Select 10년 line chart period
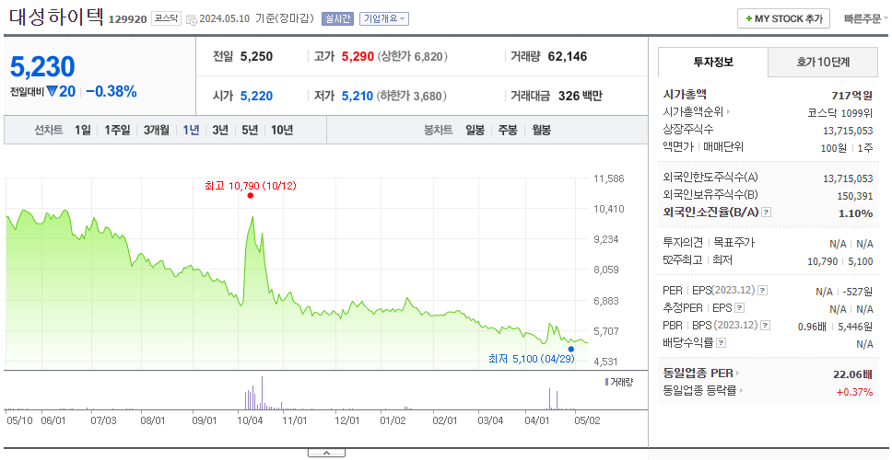 click(x=282, y=130)
